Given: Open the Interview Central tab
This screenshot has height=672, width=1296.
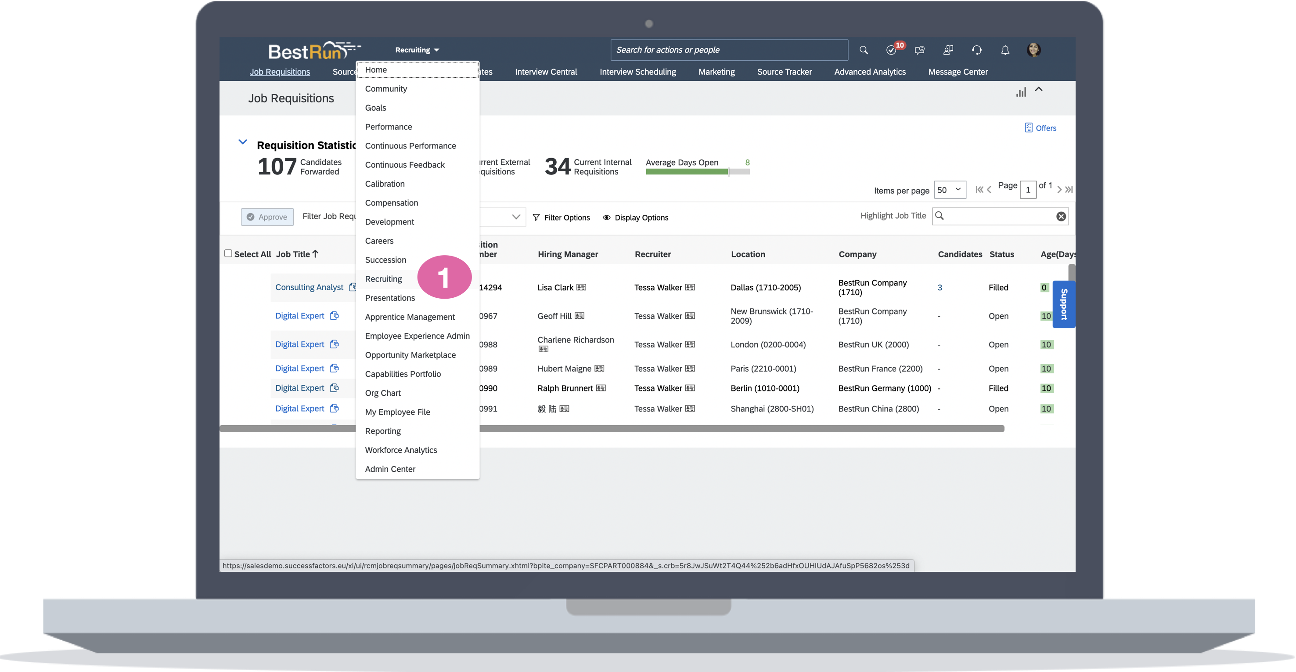Looking at the screenshot, I should pos(546,72).
